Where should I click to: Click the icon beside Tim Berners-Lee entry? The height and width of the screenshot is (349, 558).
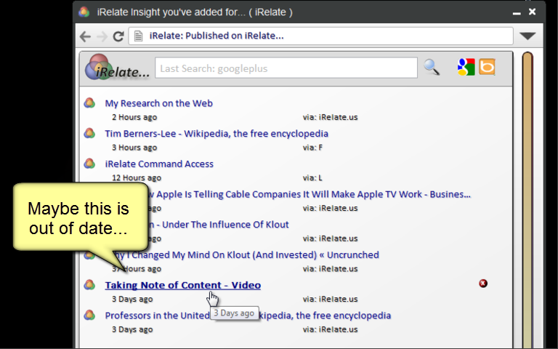click(x=89, y=133)
